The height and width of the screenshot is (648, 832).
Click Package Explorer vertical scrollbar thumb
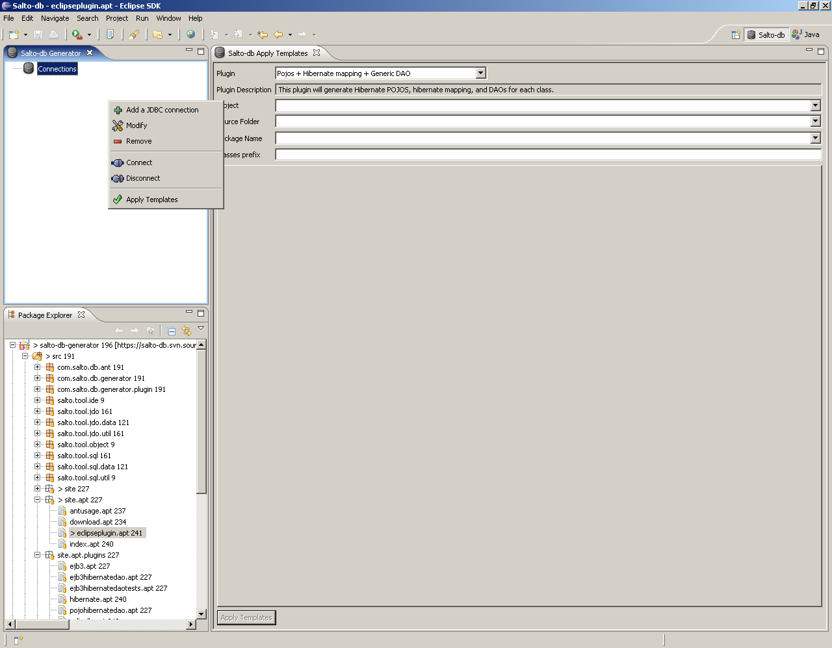point(201,421)
